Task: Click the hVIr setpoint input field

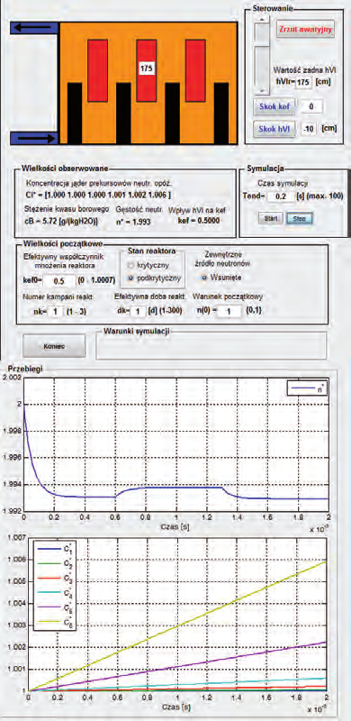Action: (x=302, y=81)
